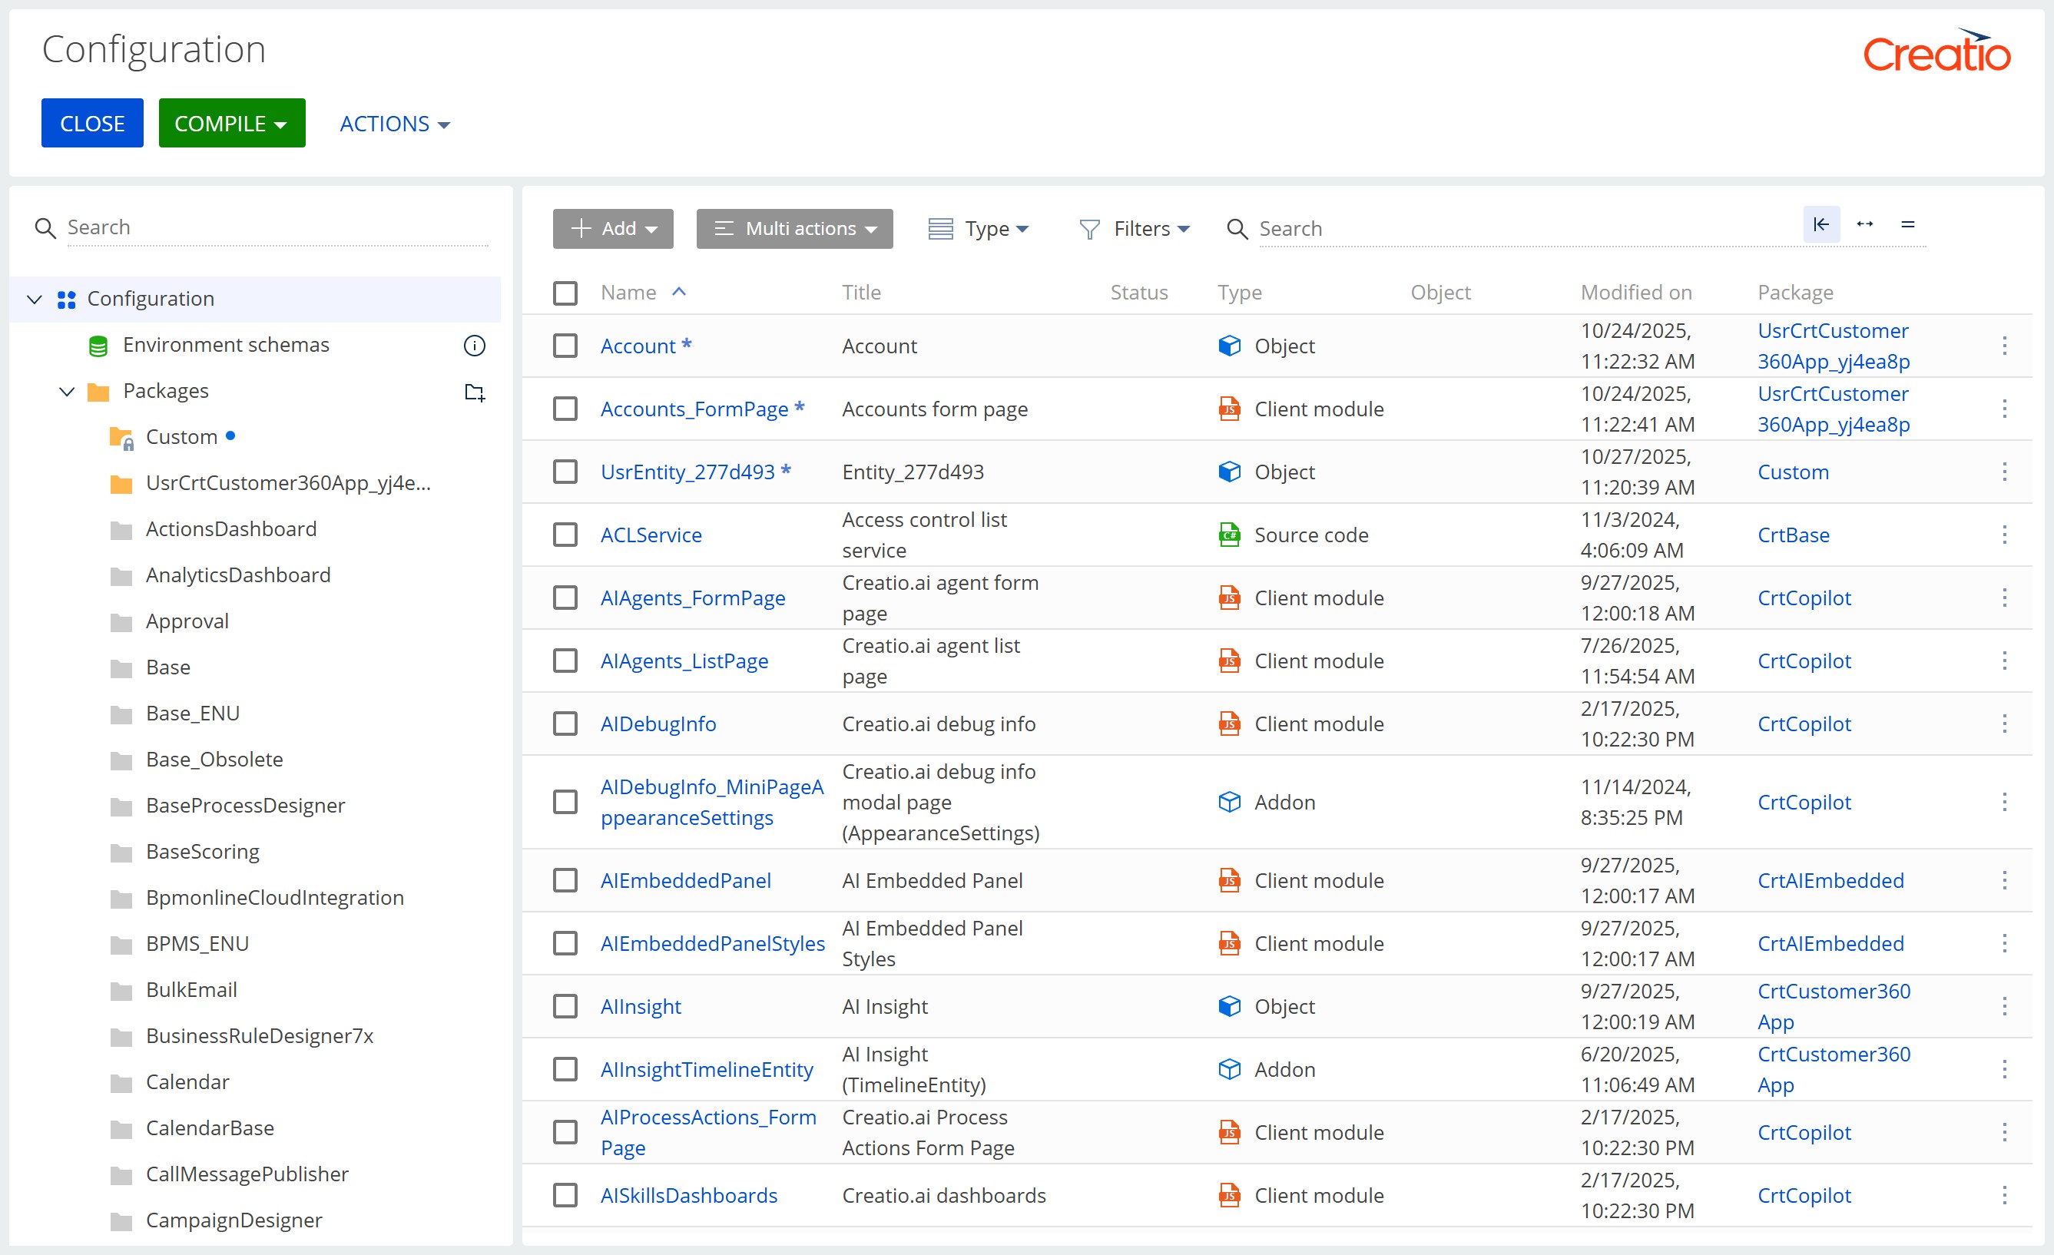2054x1255 pixels.
Task: Open three-dot menu for ACLService row
Action: click(x=2004, y=535)
